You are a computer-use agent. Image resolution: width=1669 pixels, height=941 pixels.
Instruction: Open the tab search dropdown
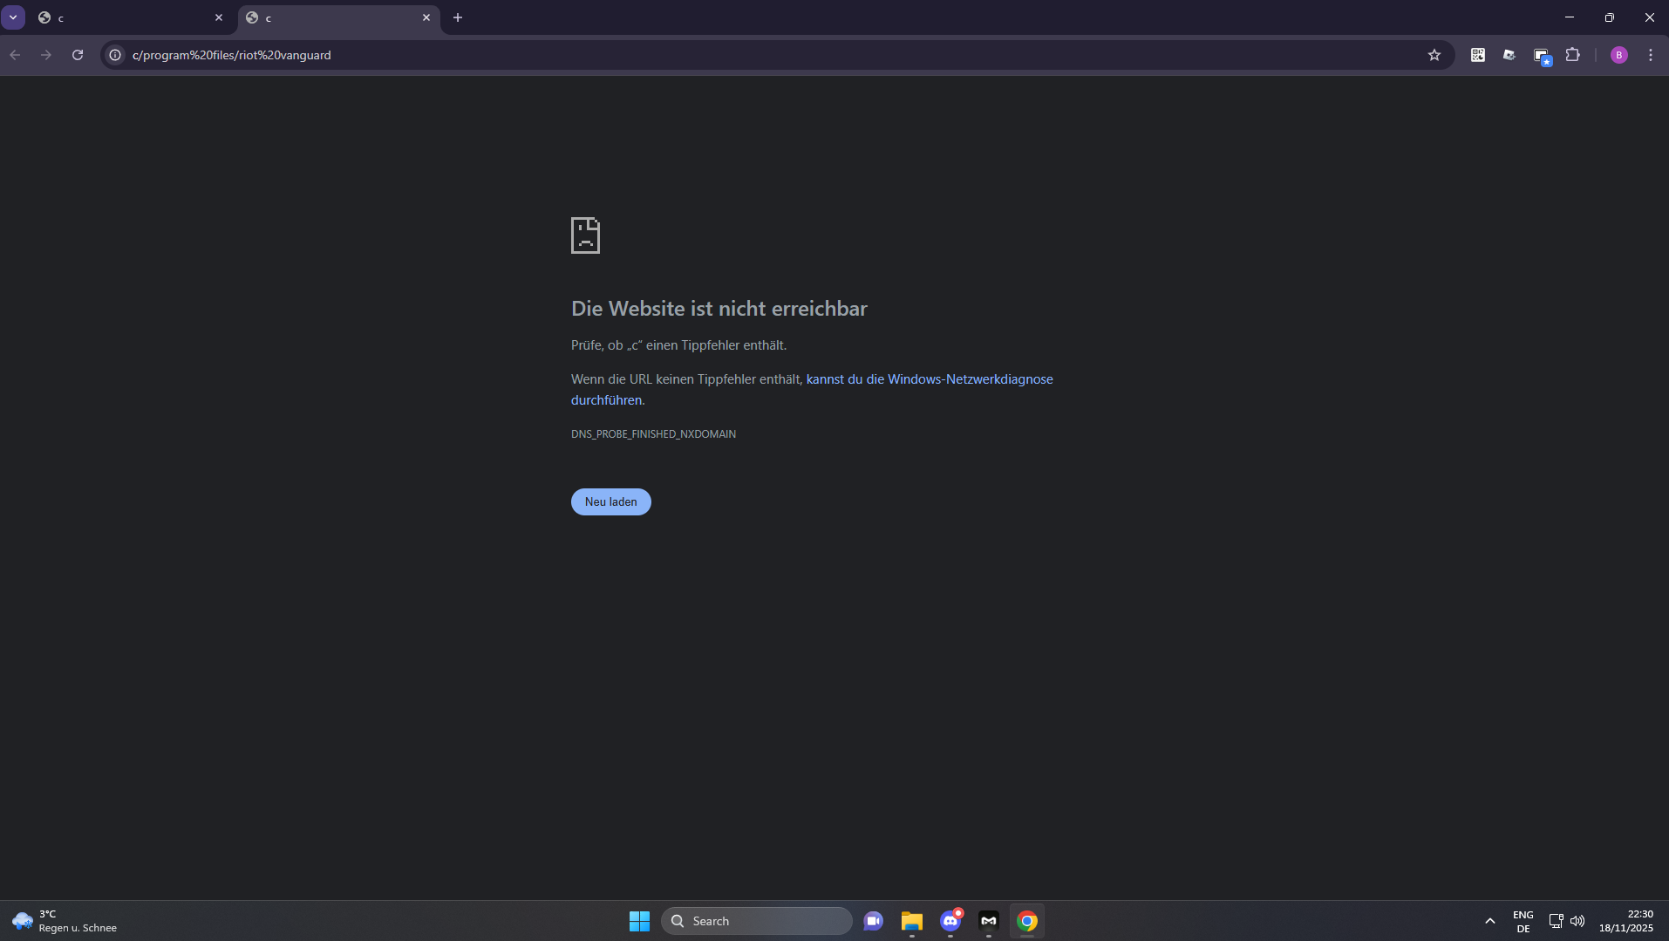(13, 17)
